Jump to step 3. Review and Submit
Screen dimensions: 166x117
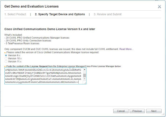(x=108, y=14)
